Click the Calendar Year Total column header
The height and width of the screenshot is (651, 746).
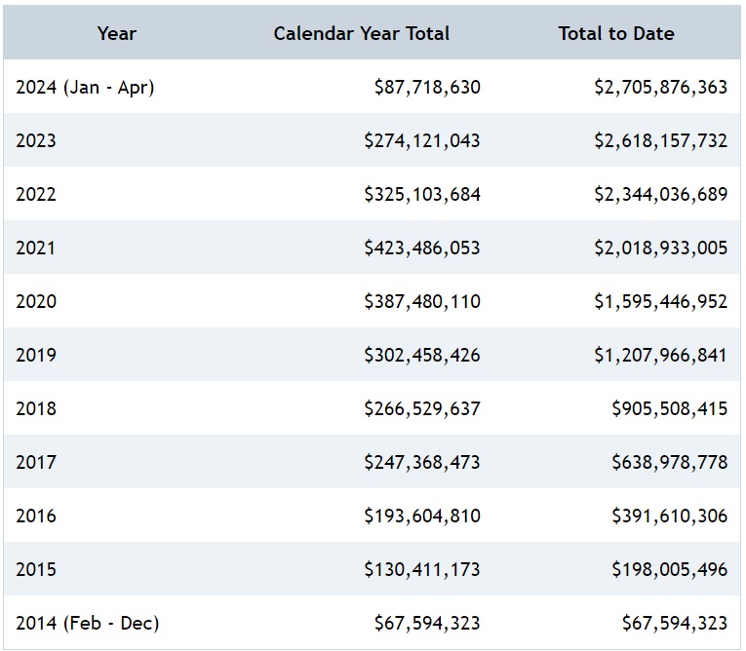[361, 33]
